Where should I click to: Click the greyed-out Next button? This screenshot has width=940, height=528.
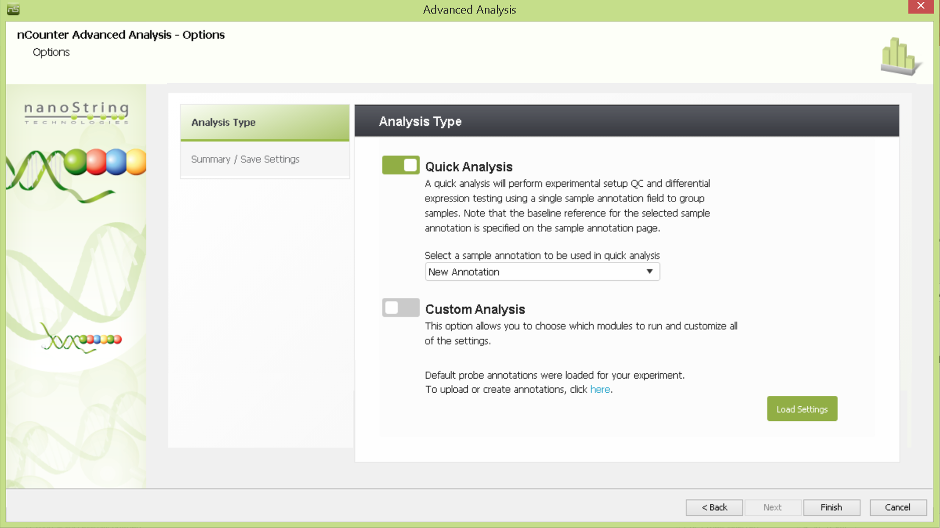tap(772, 507)
